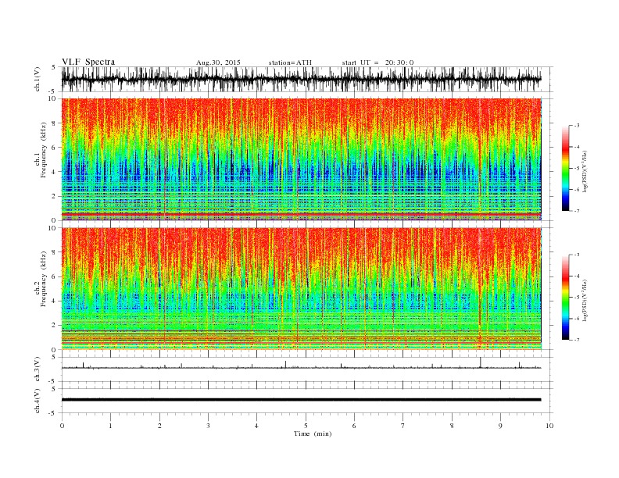Click the "start UT = 20:30:0" header text
619x478 pixels.
point(377,62)
